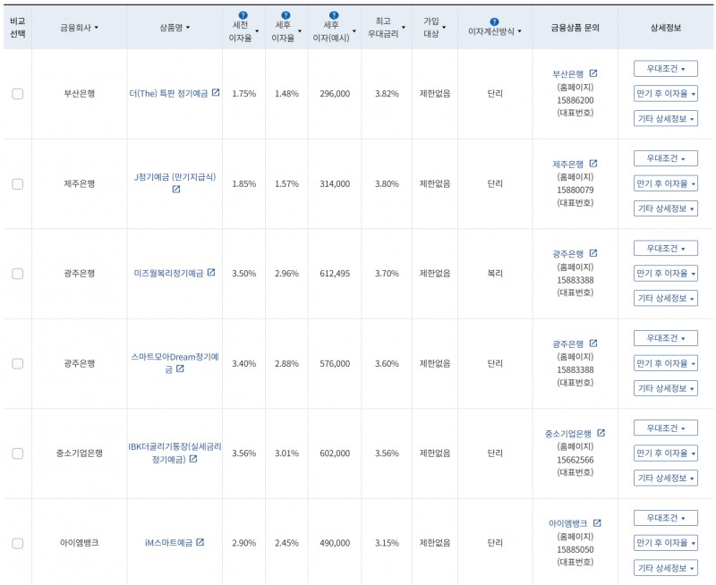Expand 만기 후 이자율 for 중소기업은행
Image resolution: width=716 pixels, height=585 pixels.
(665, 454)
